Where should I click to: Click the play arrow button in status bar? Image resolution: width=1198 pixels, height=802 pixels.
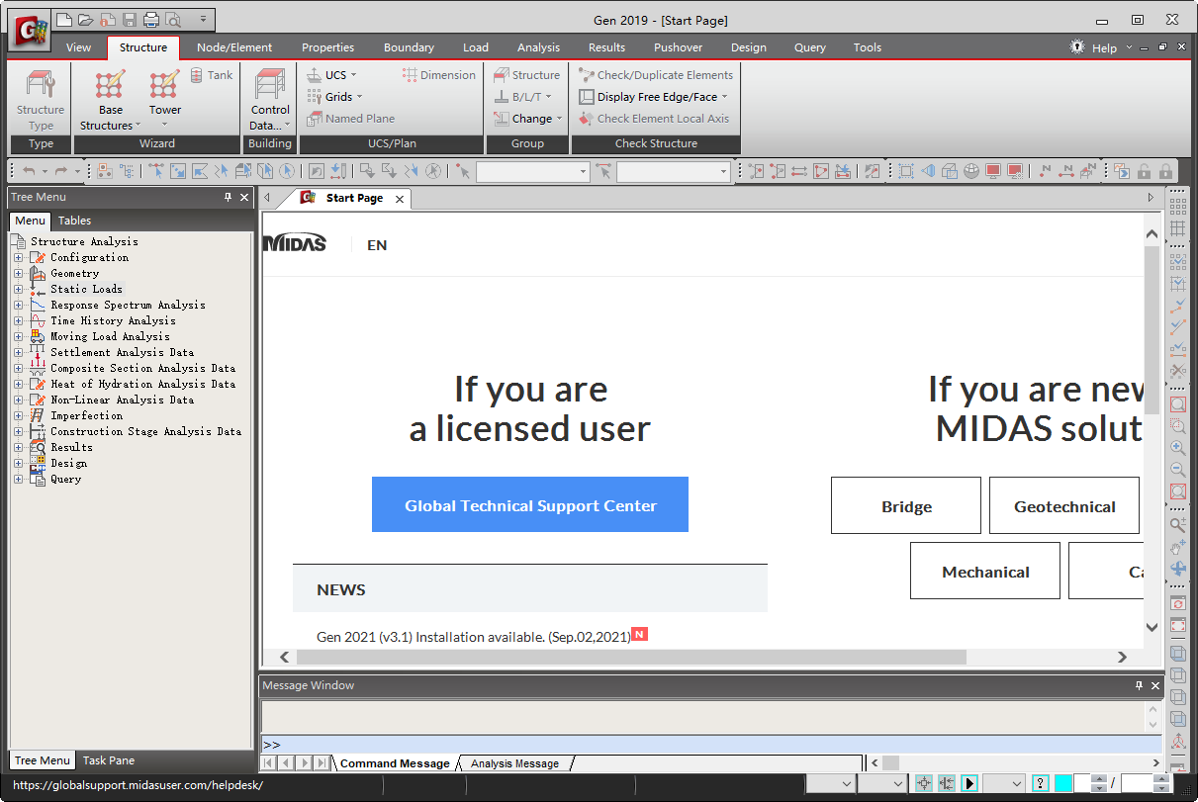coord(969,783)
